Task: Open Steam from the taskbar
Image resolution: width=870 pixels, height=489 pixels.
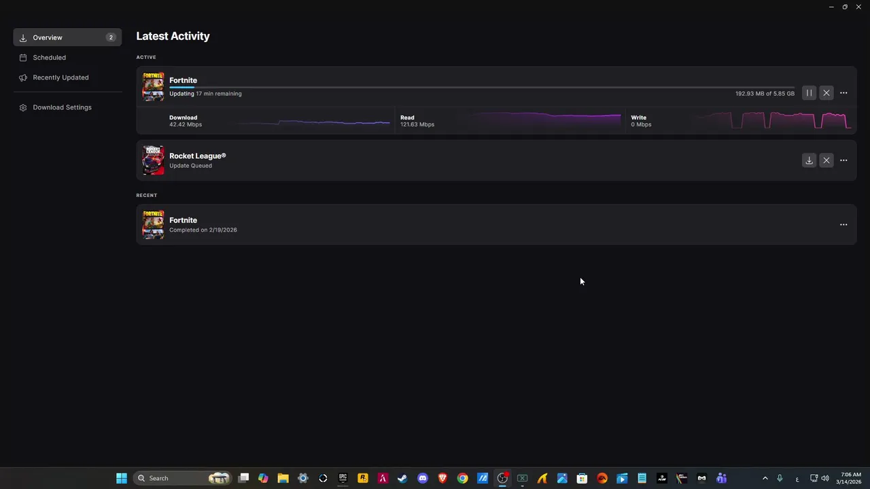Action: click(402, 478)
